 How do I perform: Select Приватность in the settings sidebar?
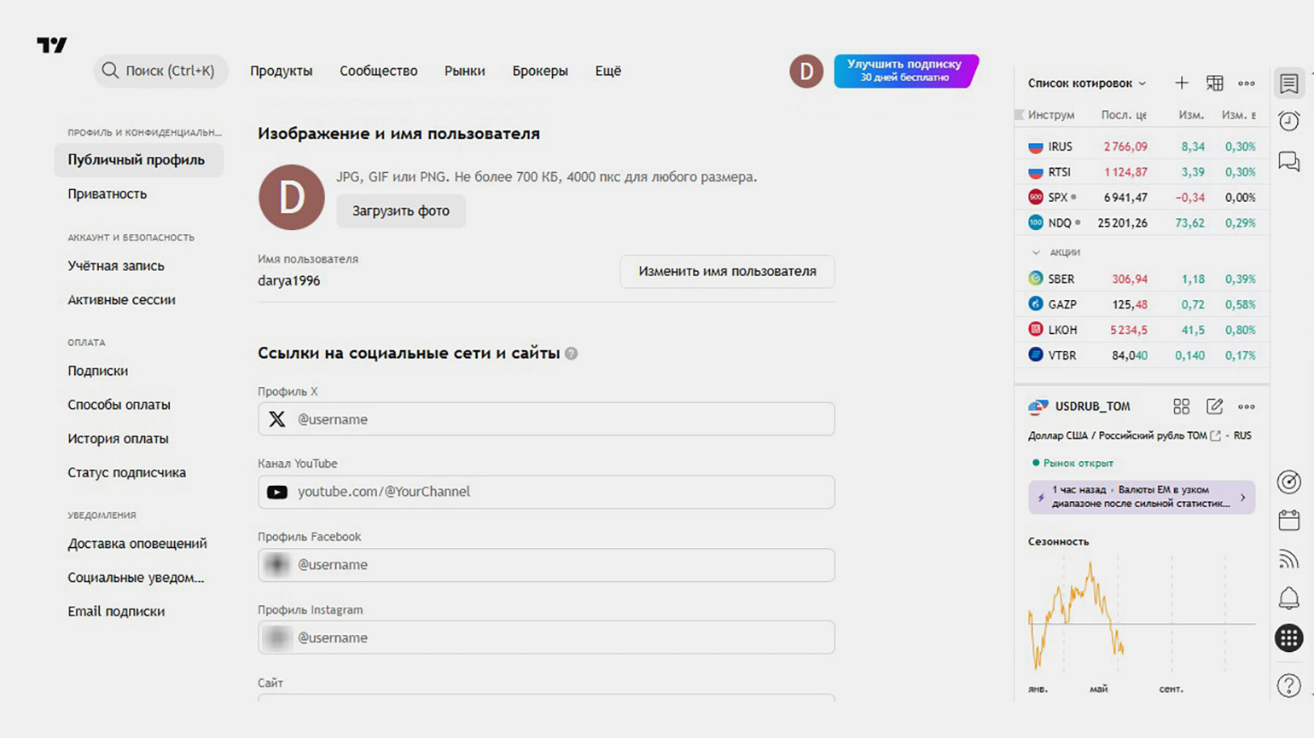(108, 193)
